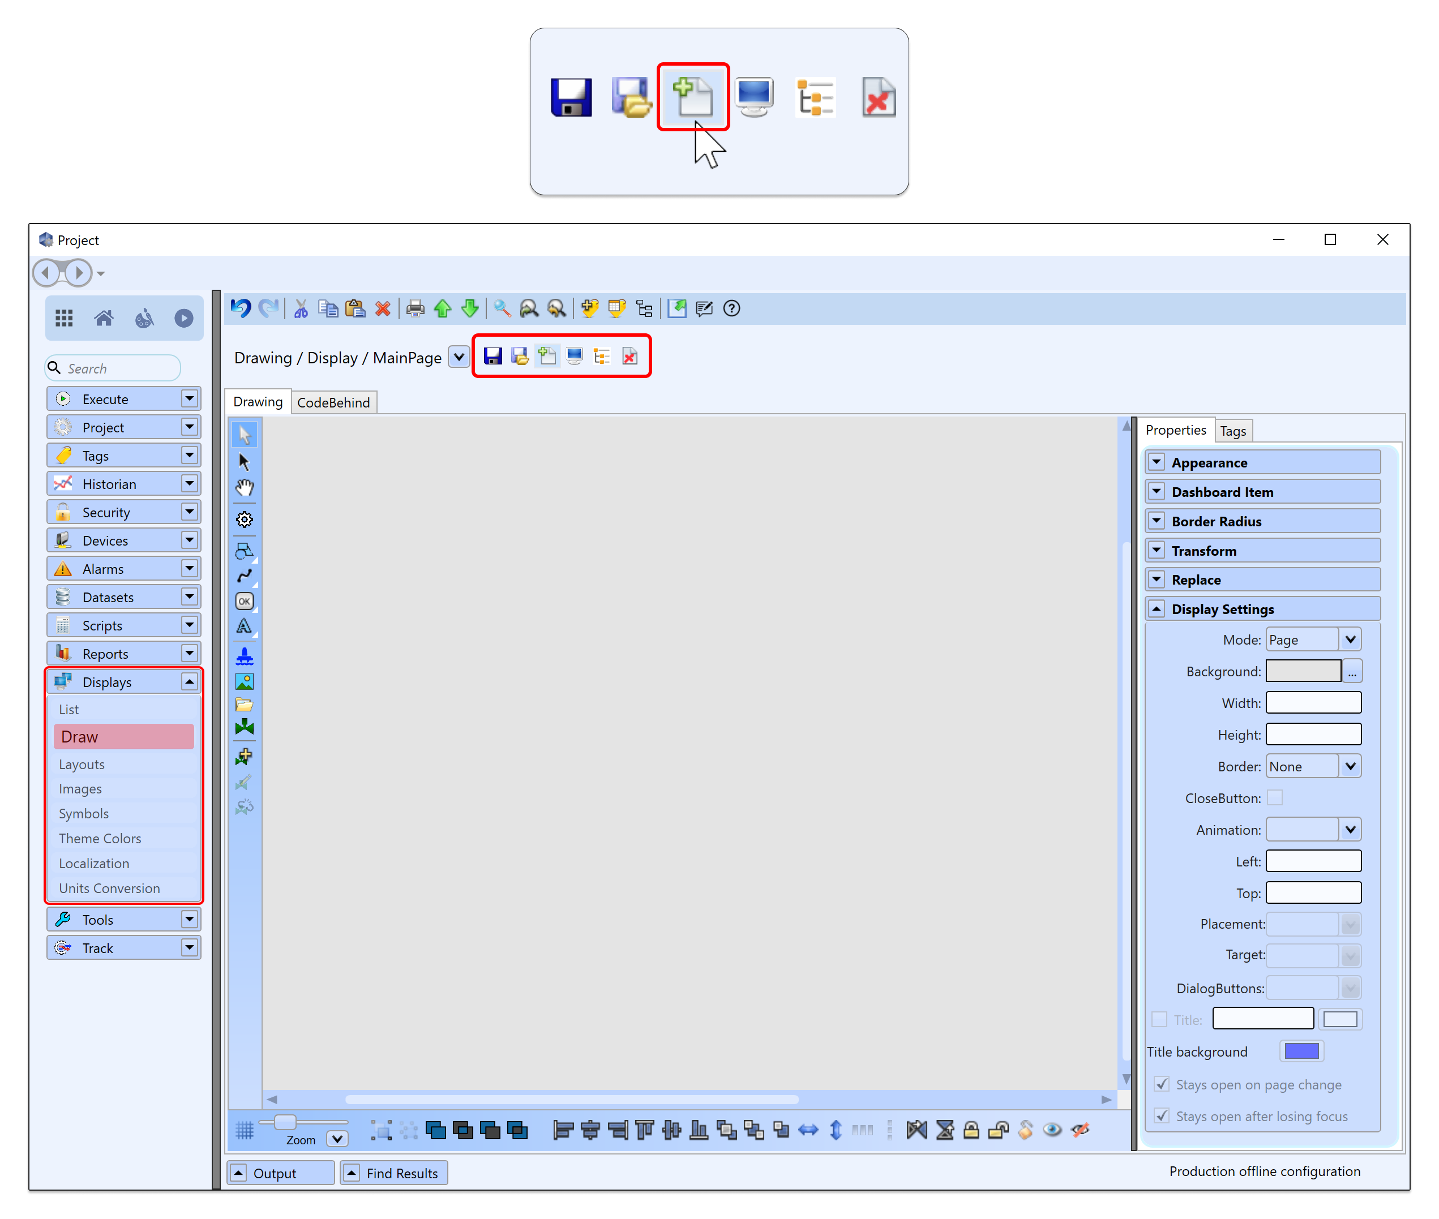Open the home icon in sidebar
Image resolution: width=1439 pixels, height=1219 pixels.
104,318
